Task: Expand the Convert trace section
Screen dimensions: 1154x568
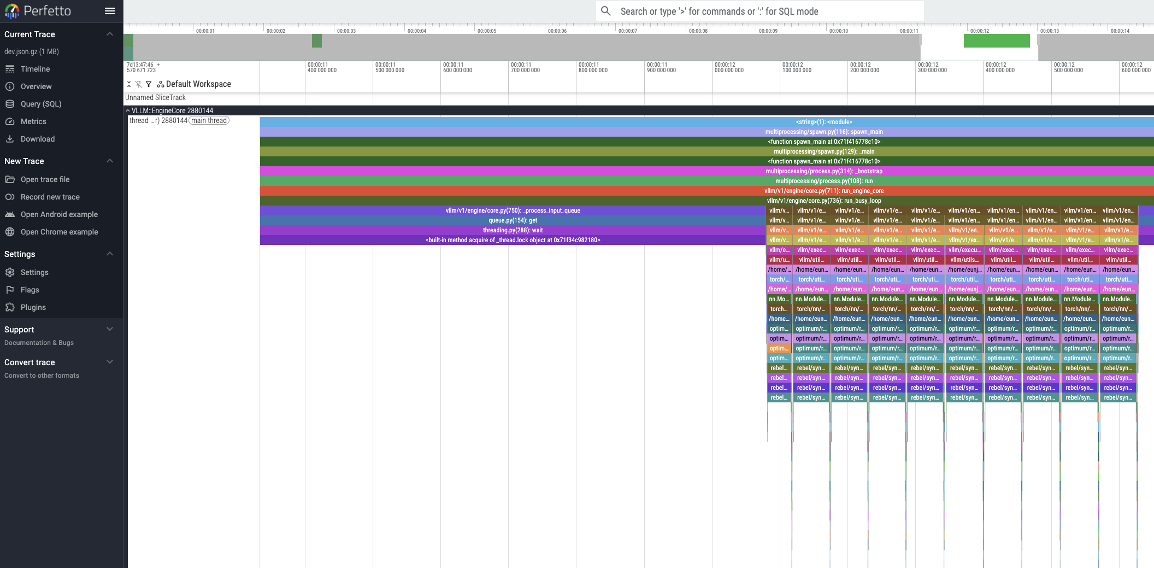Action: [110, 362]
